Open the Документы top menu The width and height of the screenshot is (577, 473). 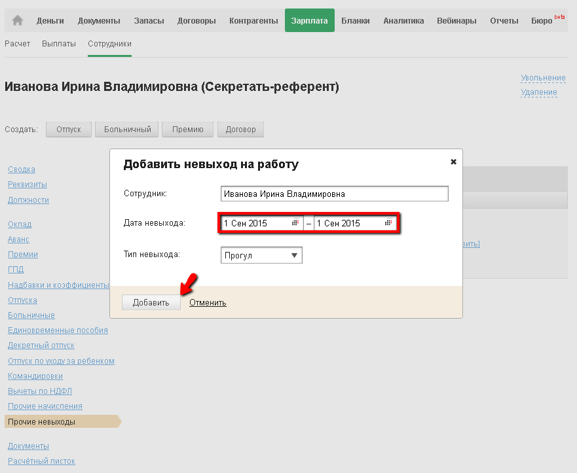(x=99, y=21)
